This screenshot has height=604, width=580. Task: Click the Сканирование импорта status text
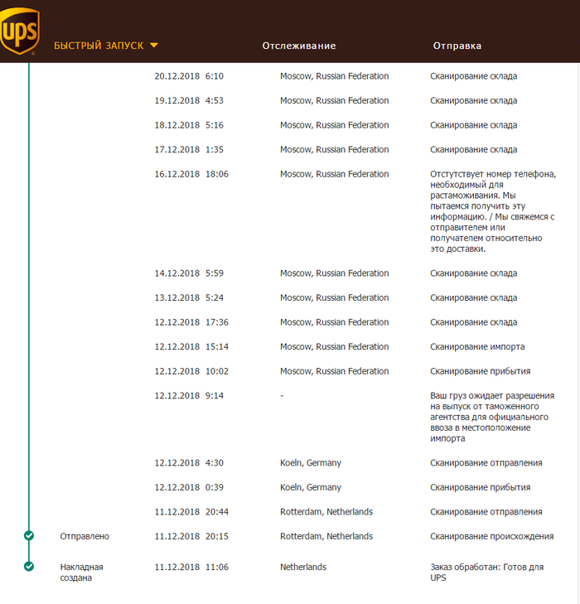coord(477,347)
